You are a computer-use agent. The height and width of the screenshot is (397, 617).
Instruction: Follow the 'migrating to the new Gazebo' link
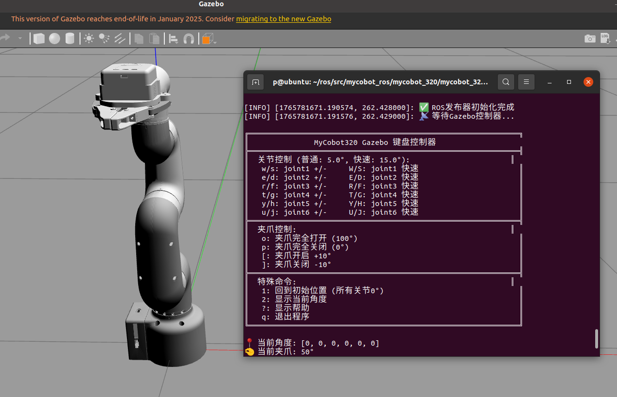pos(284,19)
